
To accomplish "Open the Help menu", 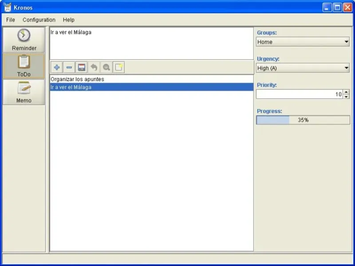I will (69, 20).
